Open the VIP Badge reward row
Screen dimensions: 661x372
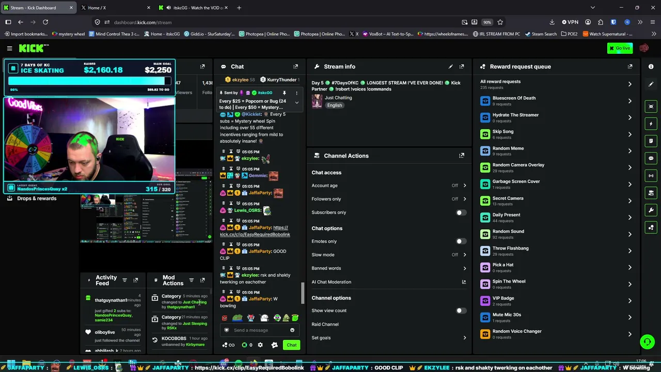(x=556, y=301)
